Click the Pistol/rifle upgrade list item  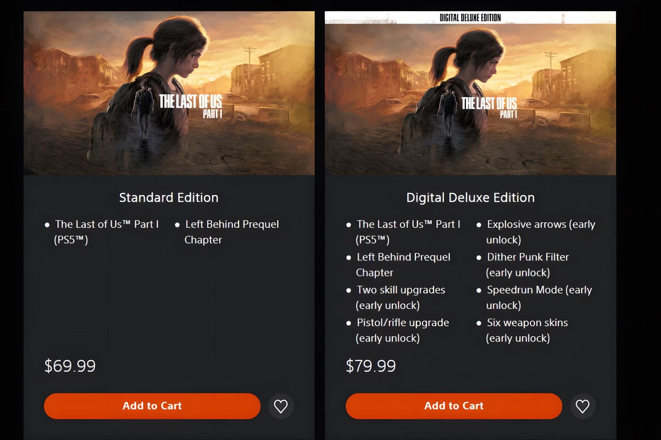coord(402,330)
